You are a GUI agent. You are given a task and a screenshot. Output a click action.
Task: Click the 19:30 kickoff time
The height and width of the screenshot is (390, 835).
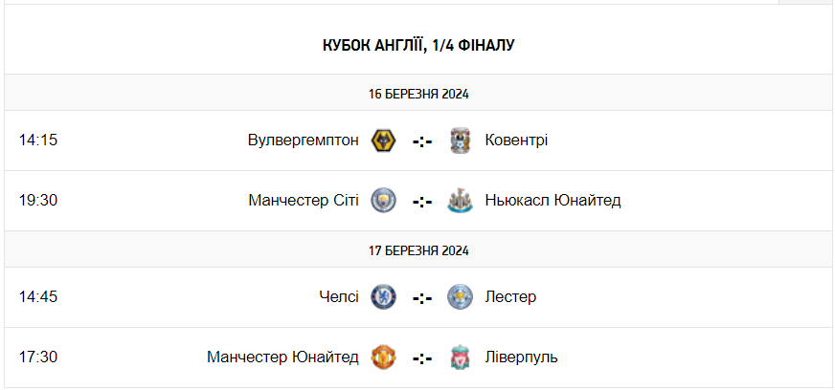coord(38,201)
